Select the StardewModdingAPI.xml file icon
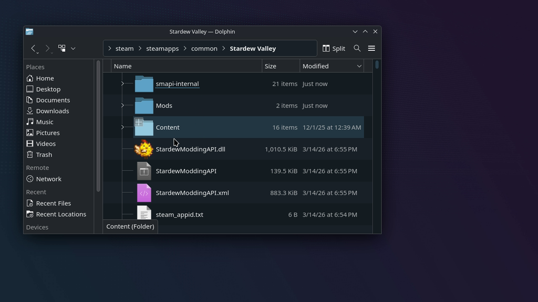The width and height of the screenshot is (538, 302). (144, 193)
